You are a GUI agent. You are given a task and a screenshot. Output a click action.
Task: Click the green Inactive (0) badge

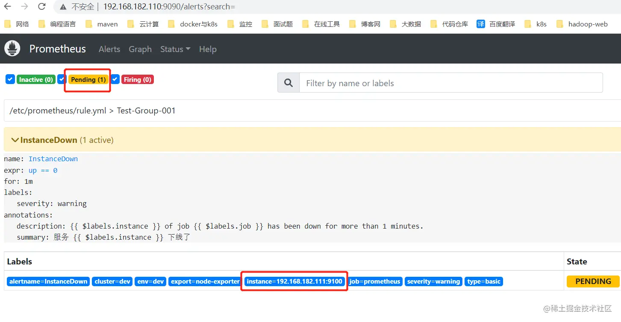(x=36, y=80)
